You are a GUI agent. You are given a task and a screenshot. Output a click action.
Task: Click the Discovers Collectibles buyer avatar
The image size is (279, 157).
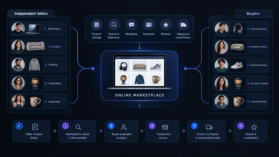[x=221, y=83]
